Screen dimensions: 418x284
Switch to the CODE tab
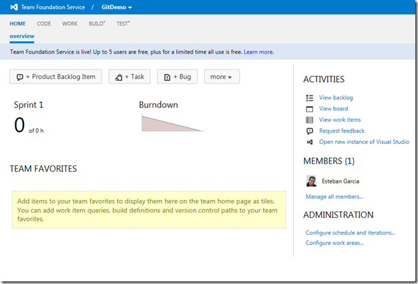pyautogui.click(x=44, y=24)
